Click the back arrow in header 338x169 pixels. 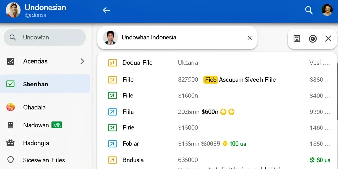(x=106, y=10)
